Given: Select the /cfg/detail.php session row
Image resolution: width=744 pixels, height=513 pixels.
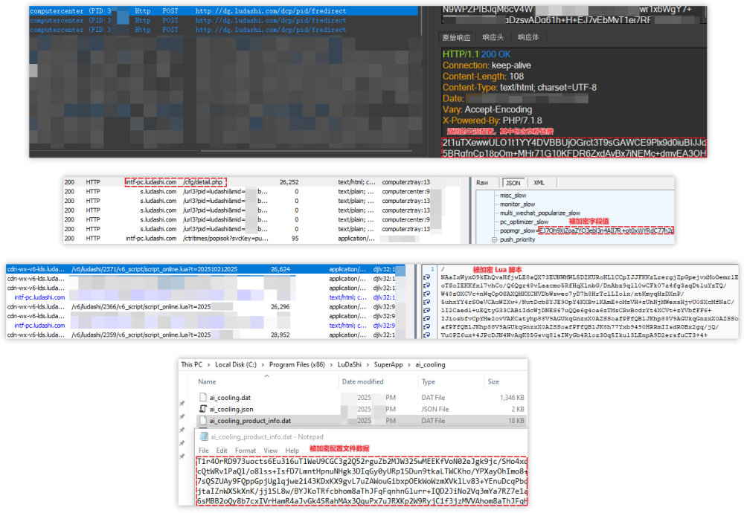Looking at the screenshot, I should (261, 182).
